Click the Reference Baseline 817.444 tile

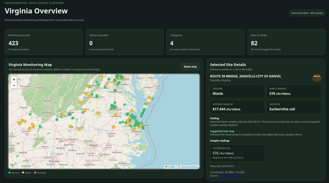click(237, 107)
